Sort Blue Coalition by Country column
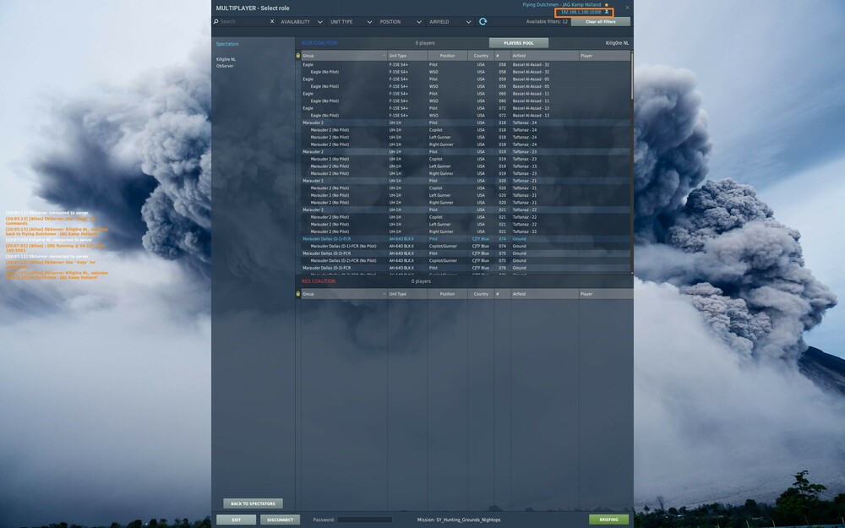This screenshot has height=528, width=845. click(481, 56)
